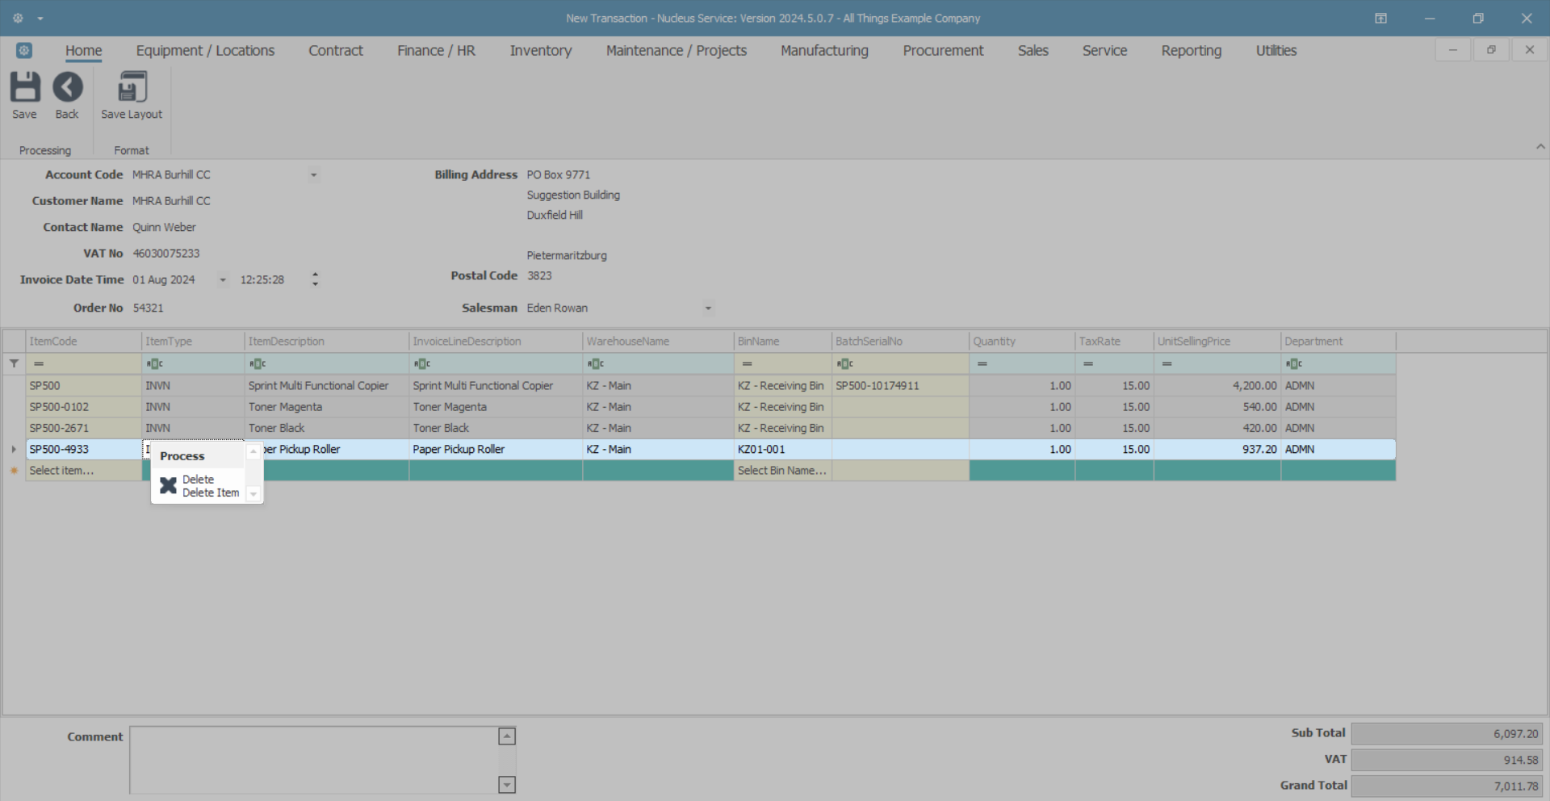The image size is (1550, 801).
Task: Select the 4,200.00 unit selling price cell
Action: click(x=1217, y=386)
